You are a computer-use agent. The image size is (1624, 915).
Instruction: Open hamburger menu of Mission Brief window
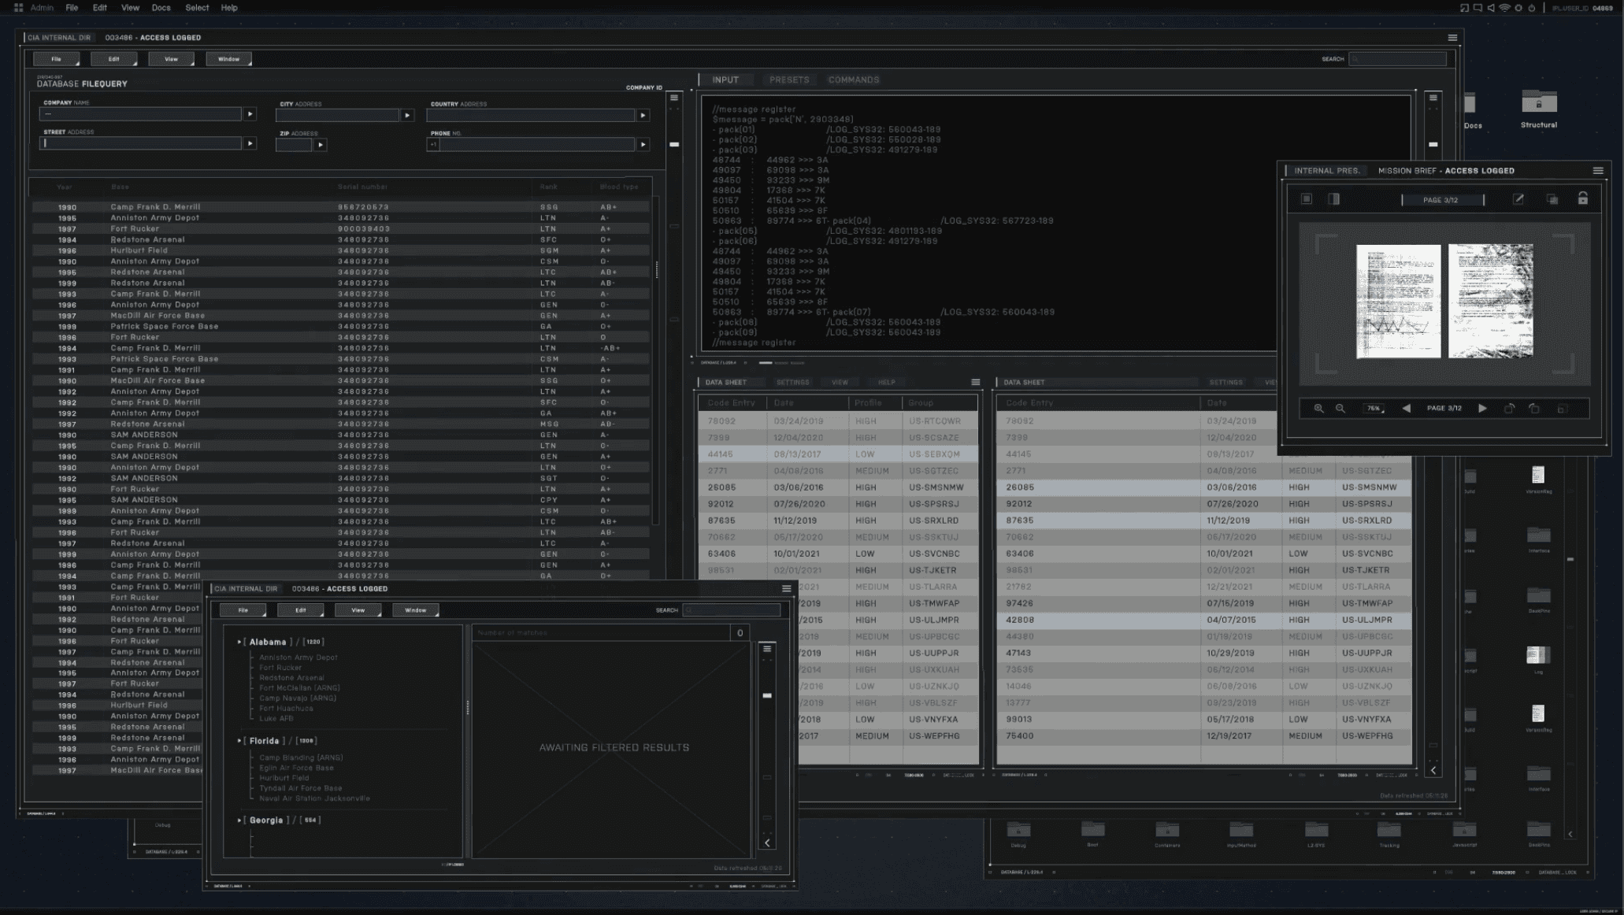(x=1598, y=170)
